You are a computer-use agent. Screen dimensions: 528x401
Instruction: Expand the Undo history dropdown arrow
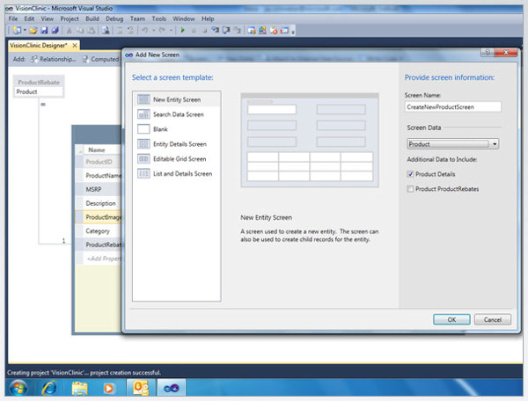(150, 30)
